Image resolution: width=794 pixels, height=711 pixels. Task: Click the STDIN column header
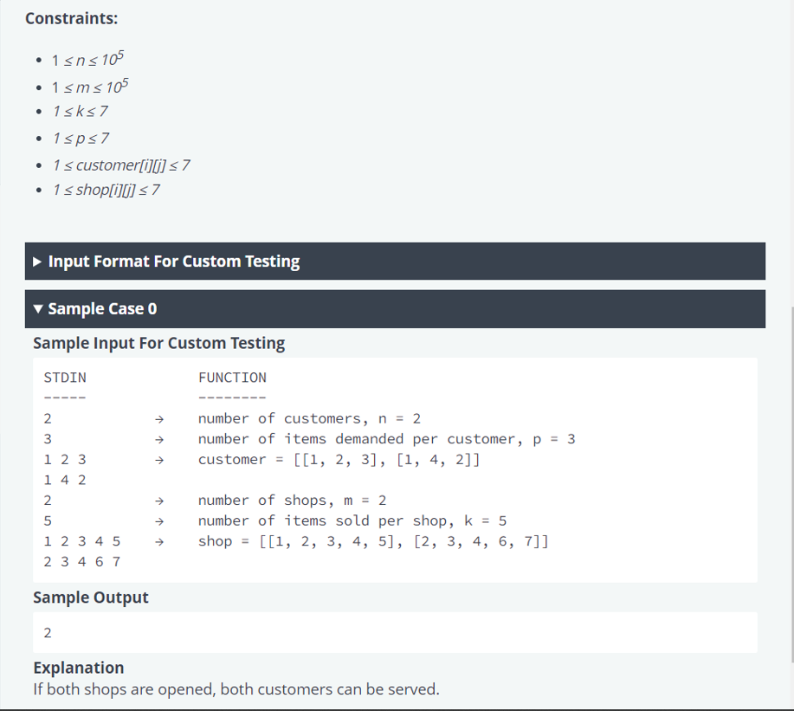click(65, 378)
